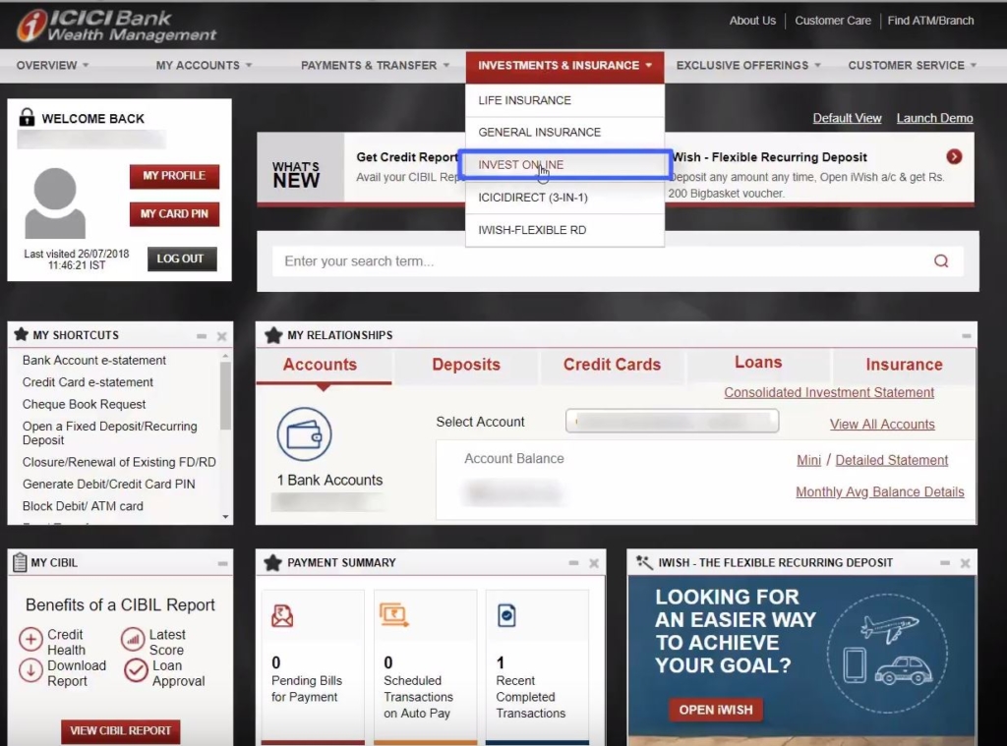Close the iWish Flexible Recurring Deposit panel
The image size is (1007, 746).
(x=965, y=563)
